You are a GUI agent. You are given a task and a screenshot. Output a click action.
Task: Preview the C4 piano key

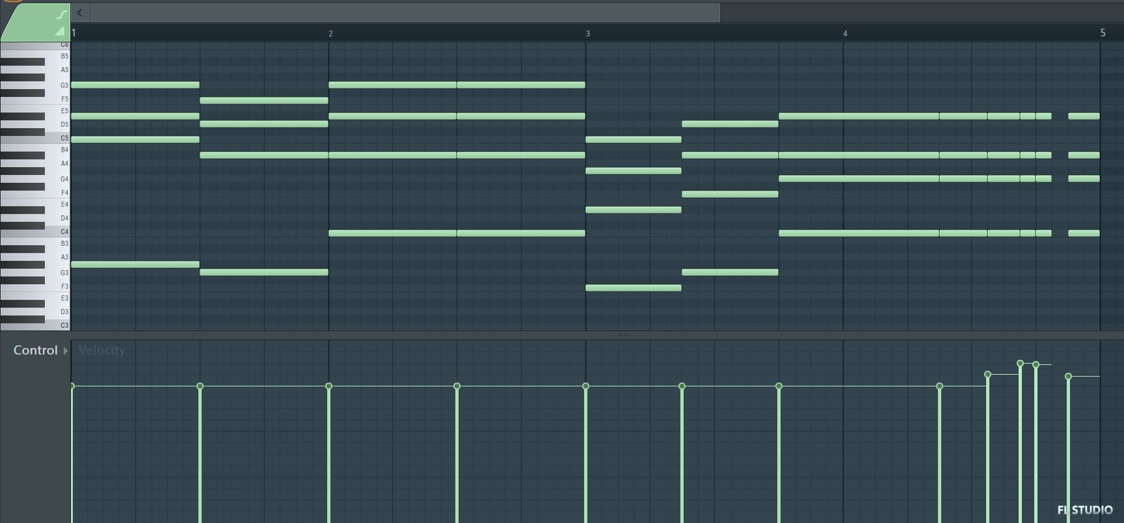tap(35, 232)
